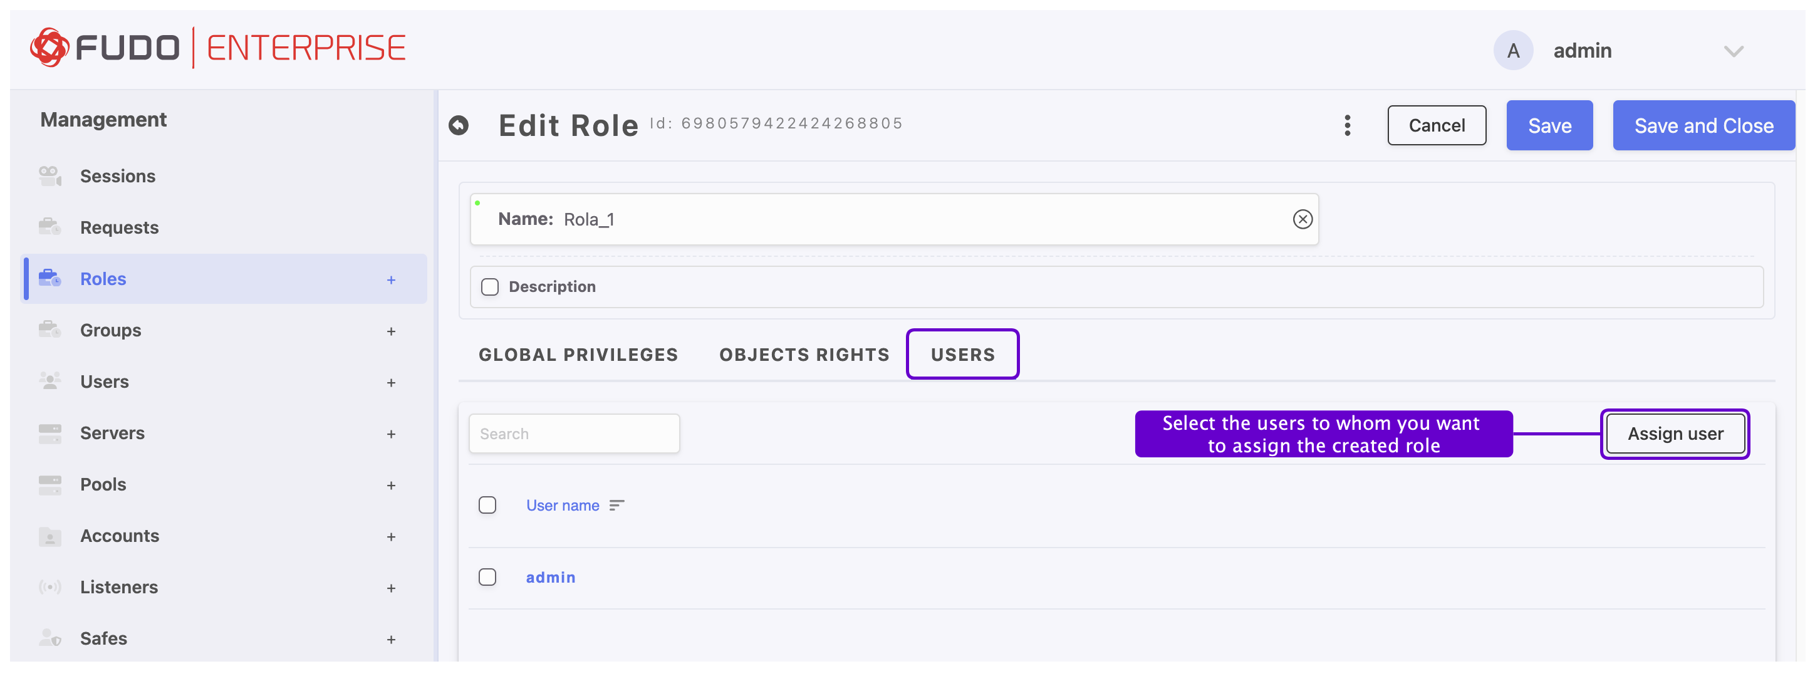1815x676 pixels.
Task: Click the plus next to Groups
Action: (x=391, y=331)
